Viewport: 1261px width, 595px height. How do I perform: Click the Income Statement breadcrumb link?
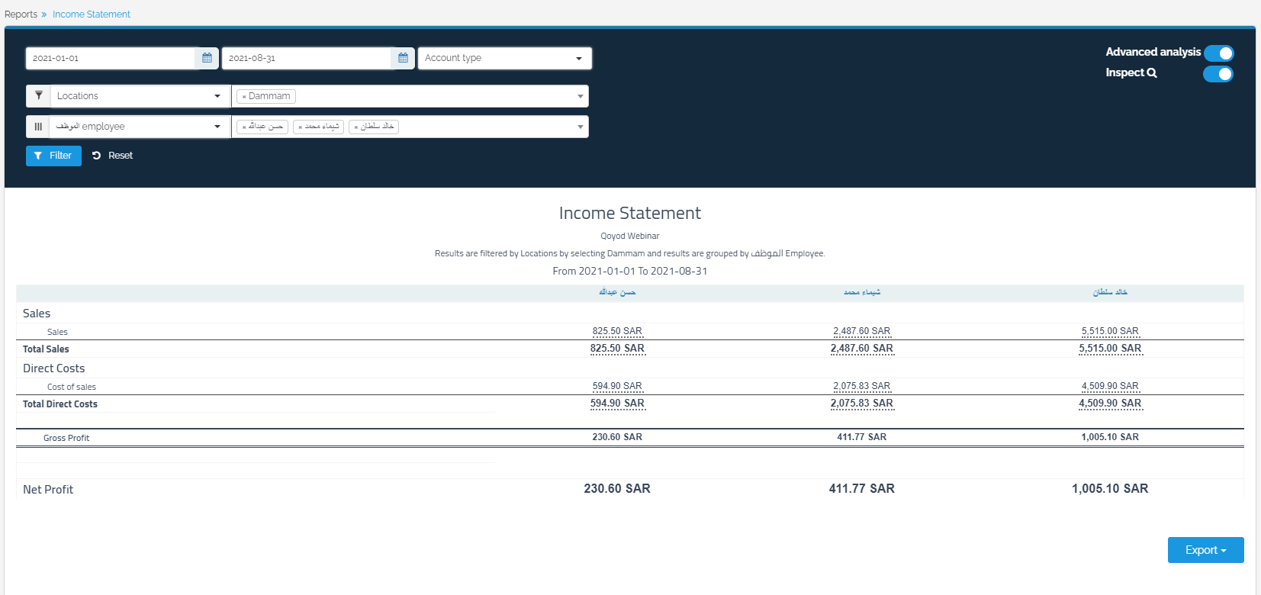click(92, 14)
